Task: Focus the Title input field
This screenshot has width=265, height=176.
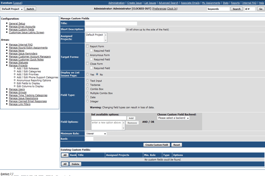Action: point(111,23)
